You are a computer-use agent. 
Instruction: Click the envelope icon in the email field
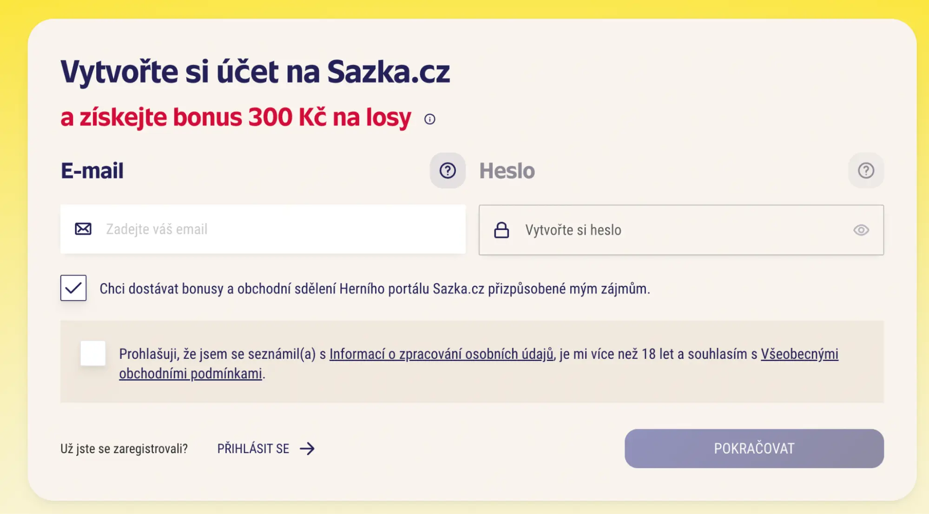(83, 229)
